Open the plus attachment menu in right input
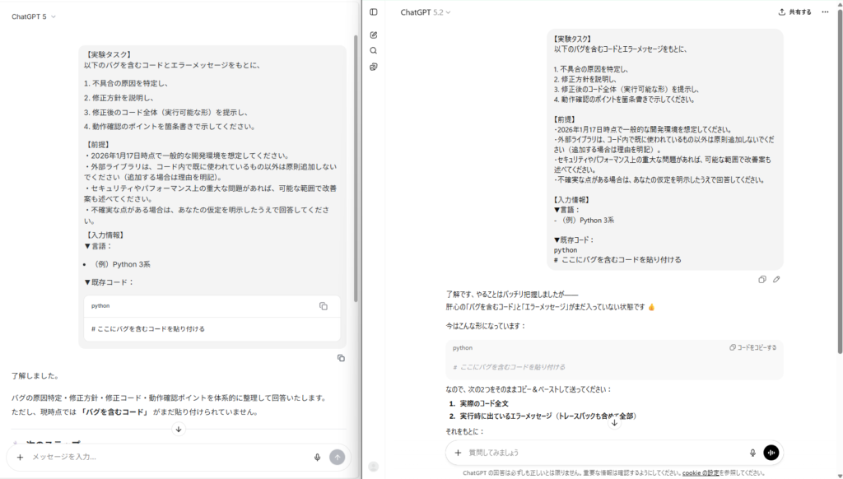The image size is (843, 479). [x=459, y=453]
